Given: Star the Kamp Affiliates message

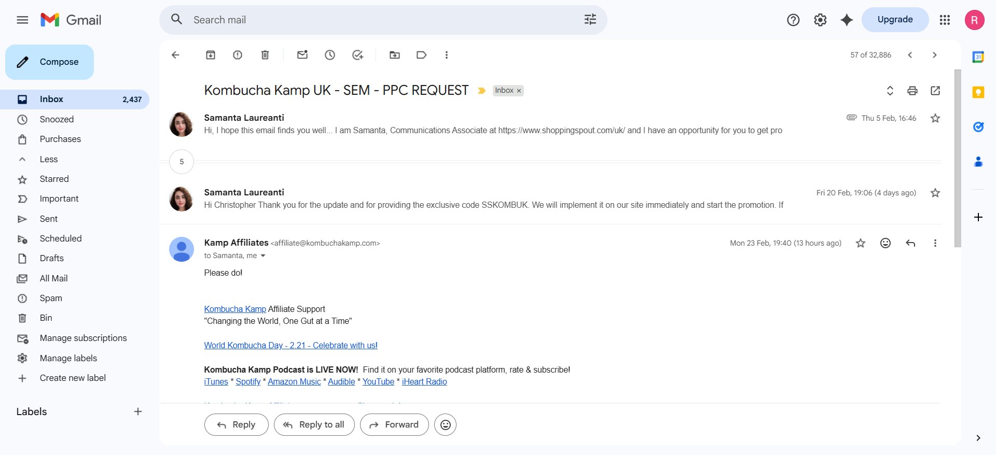Looking at the screenshot, I should [861, 243].
